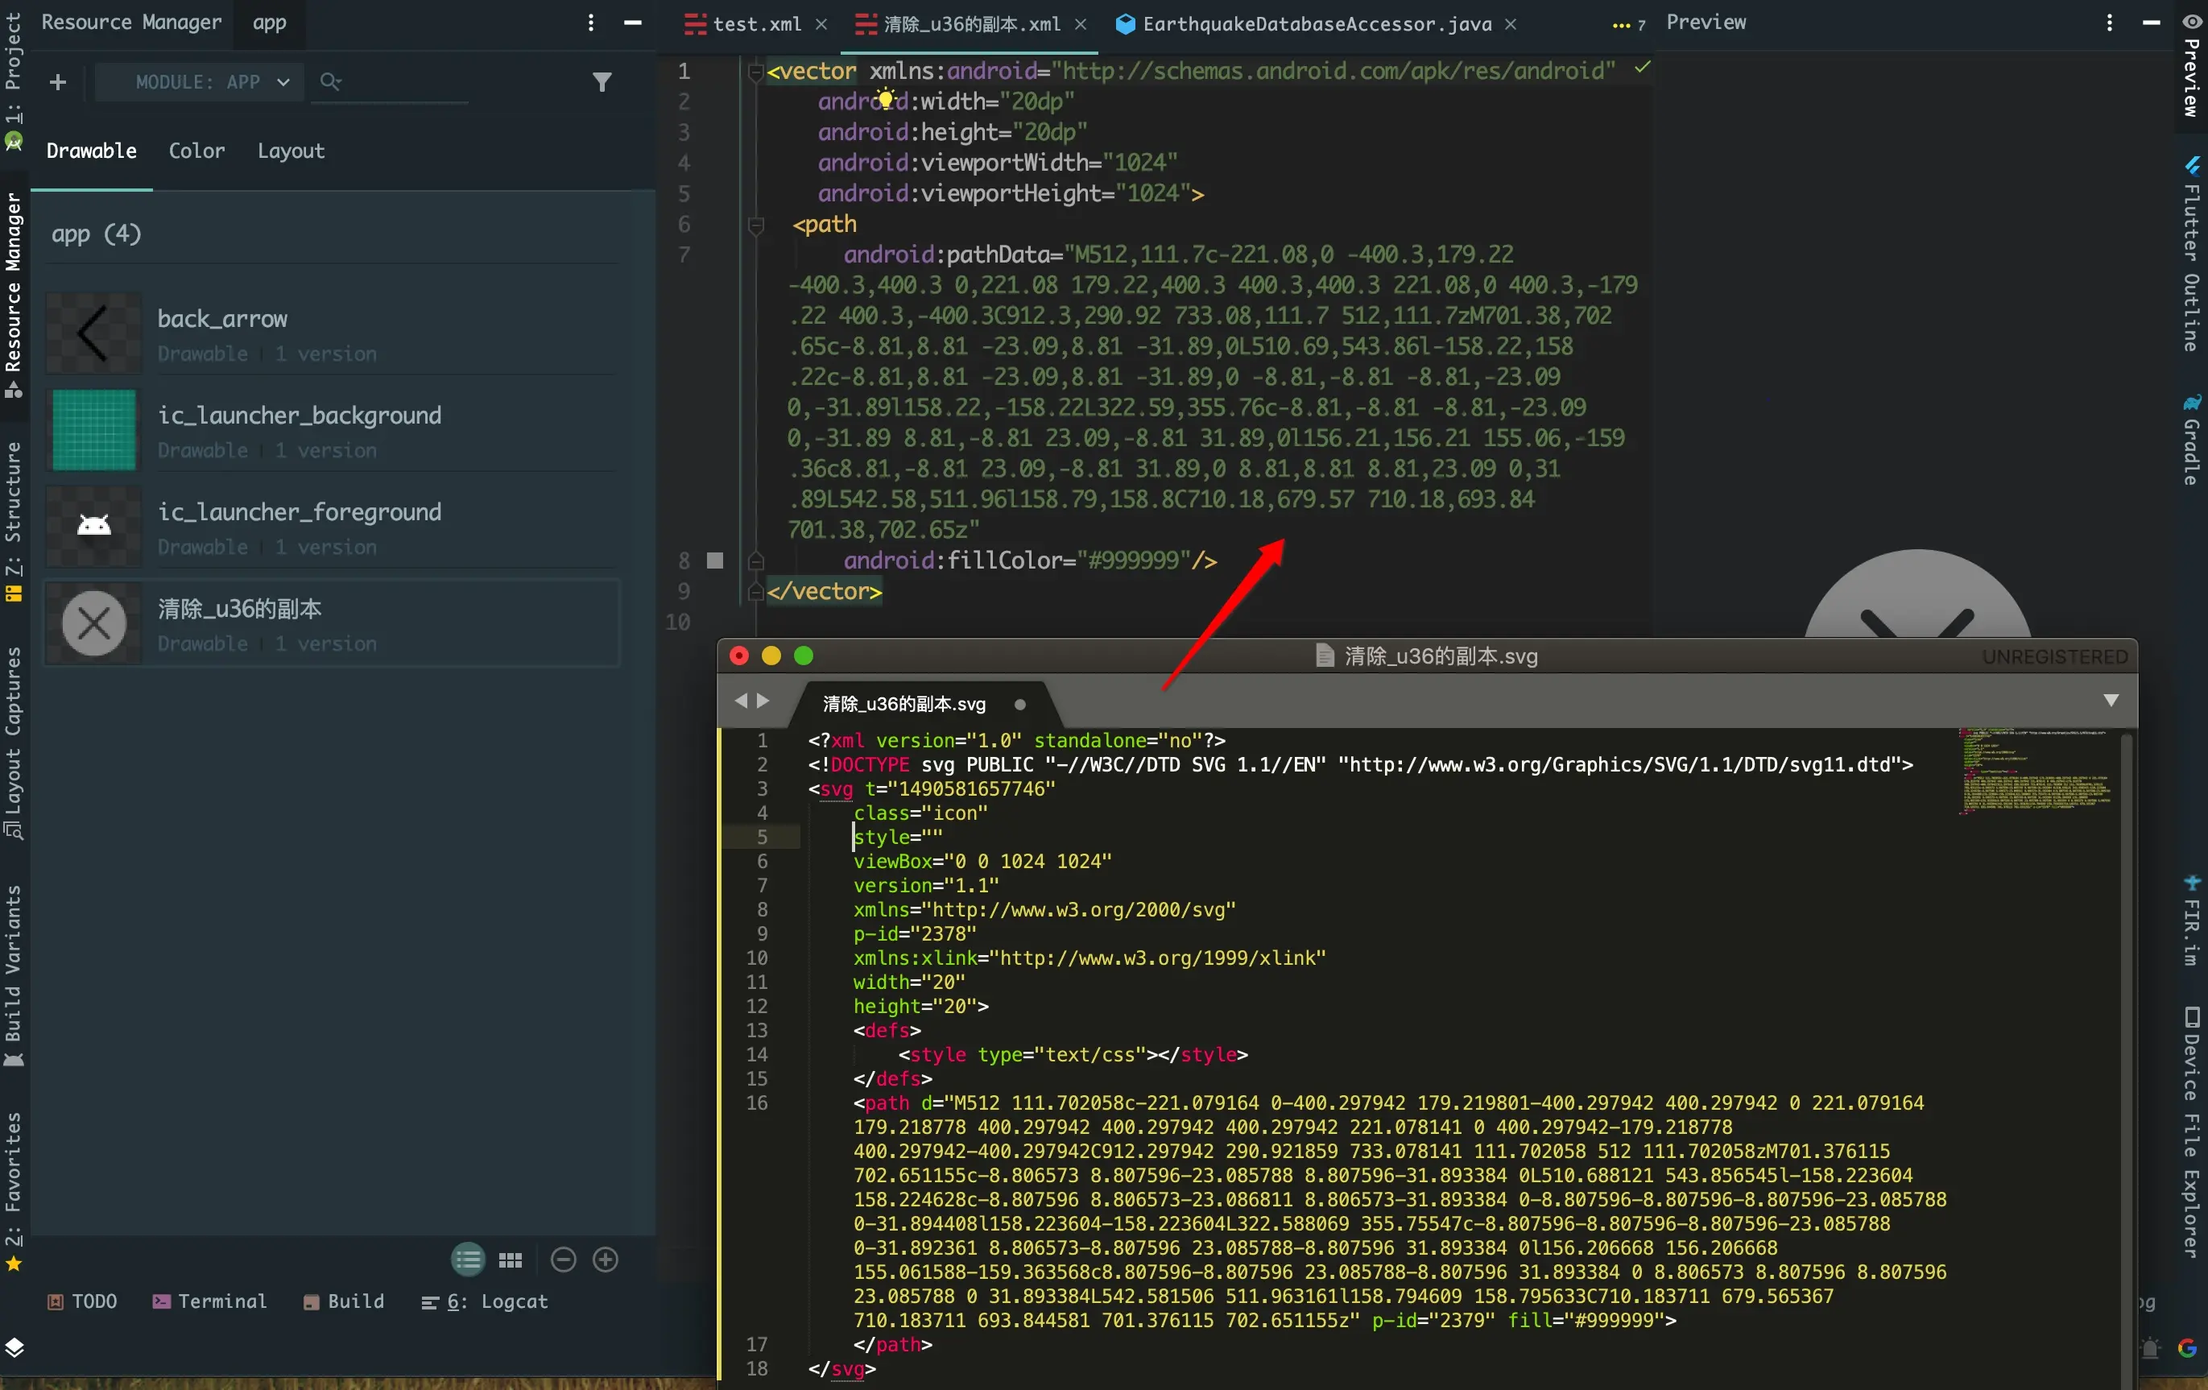Open Resource Manager options kebab menu
The width and height of the screenshot is (2208, 1390).
[x=591, y=23]
